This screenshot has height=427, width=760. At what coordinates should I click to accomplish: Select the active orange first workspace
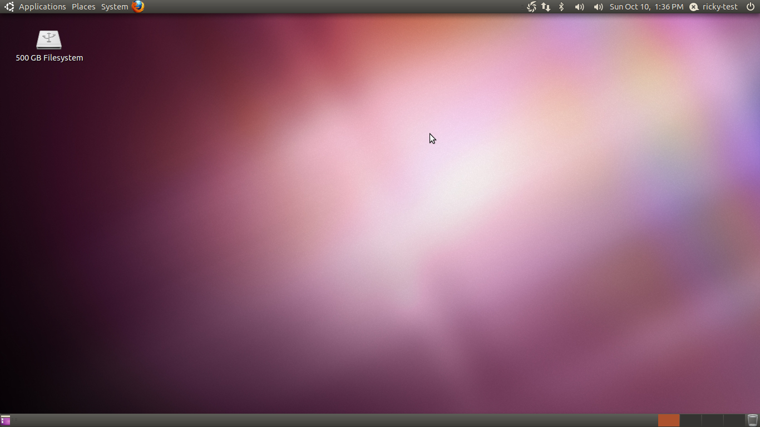tap(669, 420)
